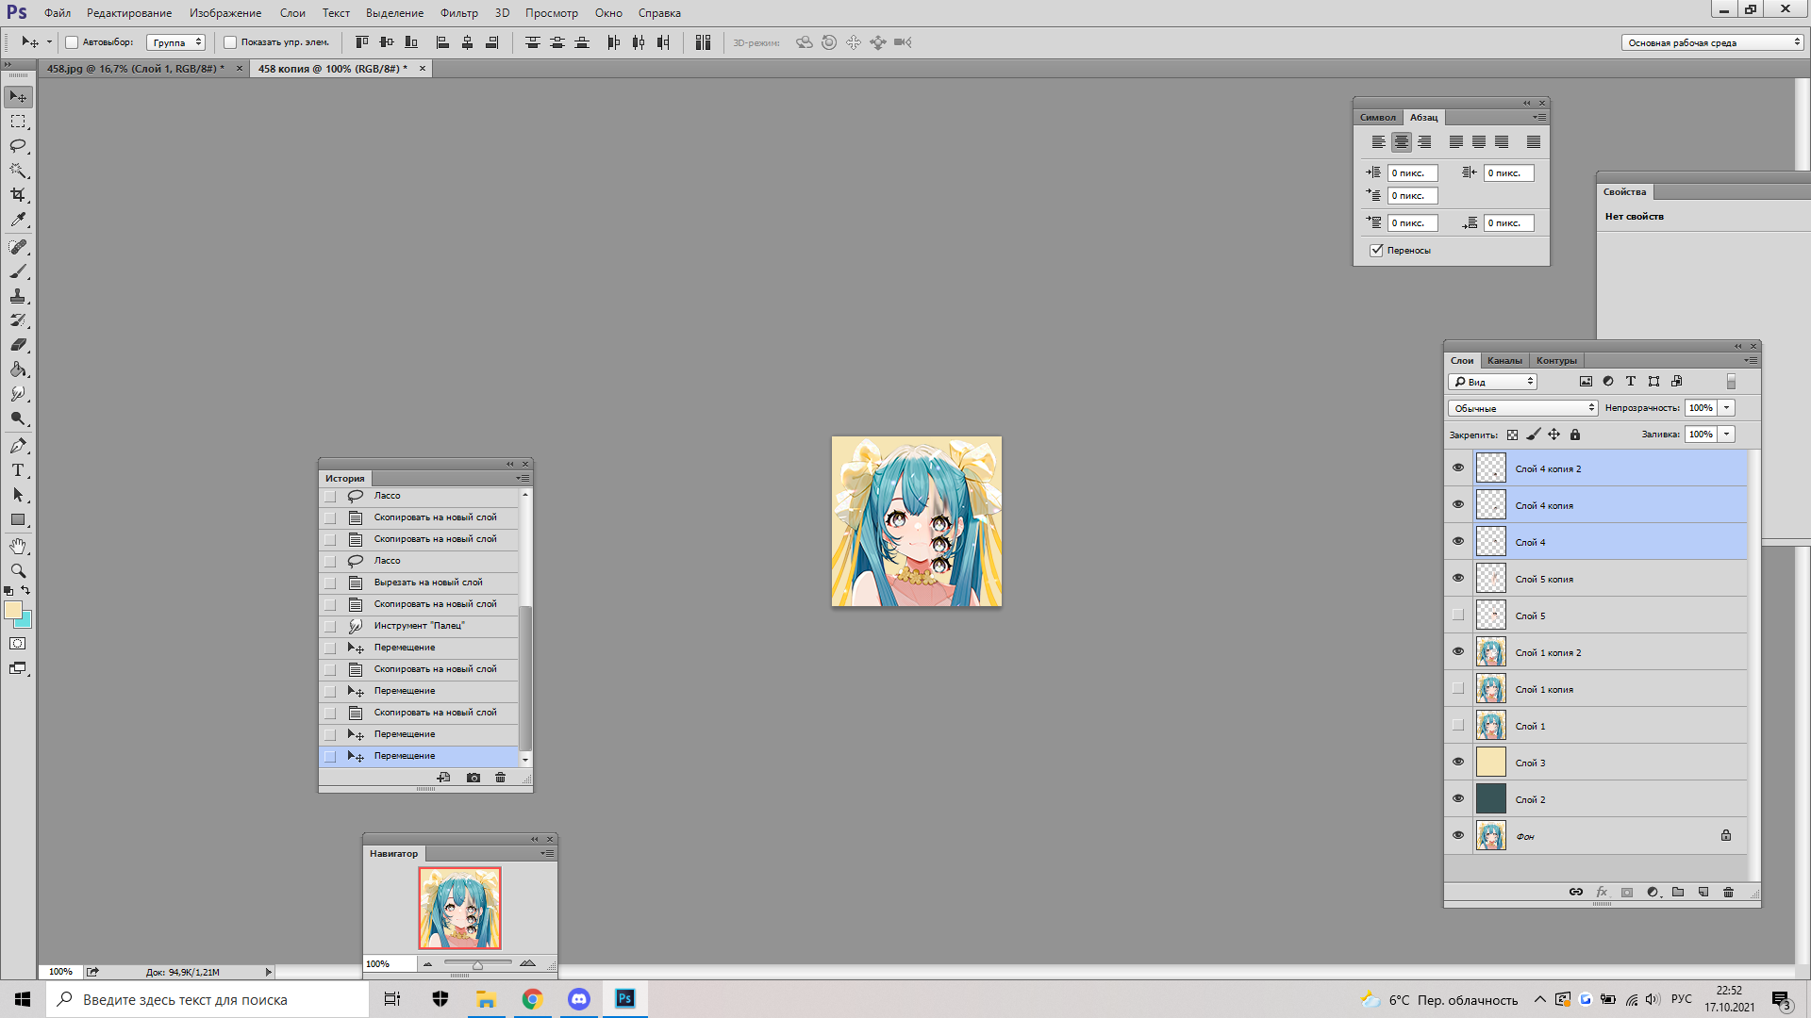
Task: Select the Paint Bucket tool
Action: pyautogui.click(x=18, y=369)
